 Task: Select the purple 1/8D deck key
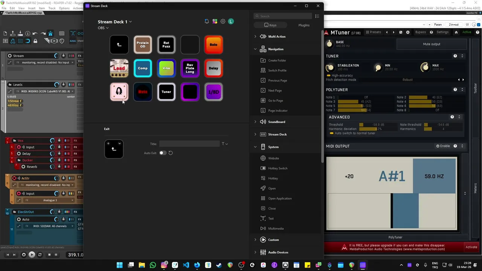click(x=214, y=92)
